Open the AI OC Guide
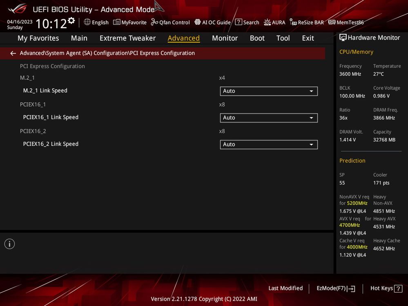Image resolution: width=408 pixels, height=306 pixels. point(212,22)
